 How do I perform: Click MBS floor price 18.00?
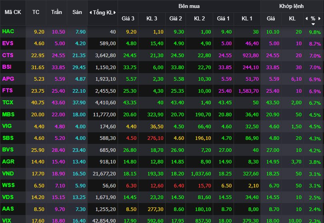tap(79, 115)
